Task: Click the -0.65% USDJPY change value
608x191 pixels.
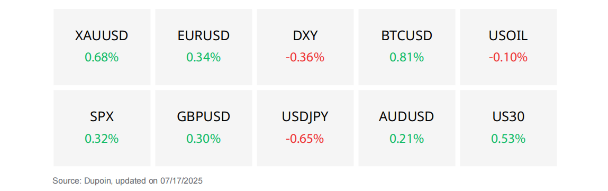Action: tap(305, 139)
